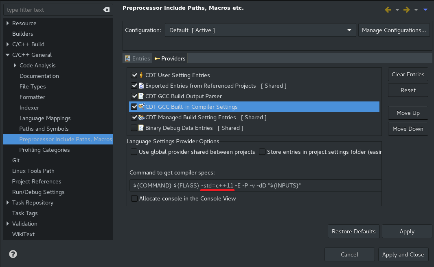Switch to the Entries tab

pyautogui.click(x=137, y=58)
